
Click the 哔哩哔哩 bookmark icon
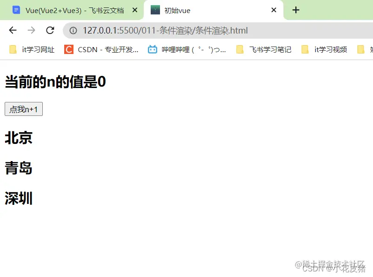151,49
